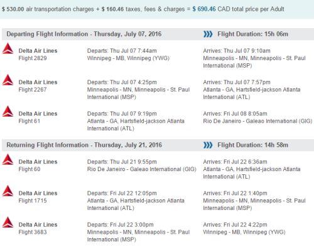Image resolution: width=314 pixels, height=247 pixels.
Task: Select Flight 2829 number text
Action: [33, 58]
